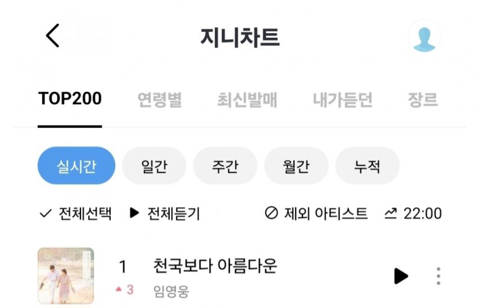Open the 내가듣던 tab
Screen dimensions: 478x308
pos(342,100)
